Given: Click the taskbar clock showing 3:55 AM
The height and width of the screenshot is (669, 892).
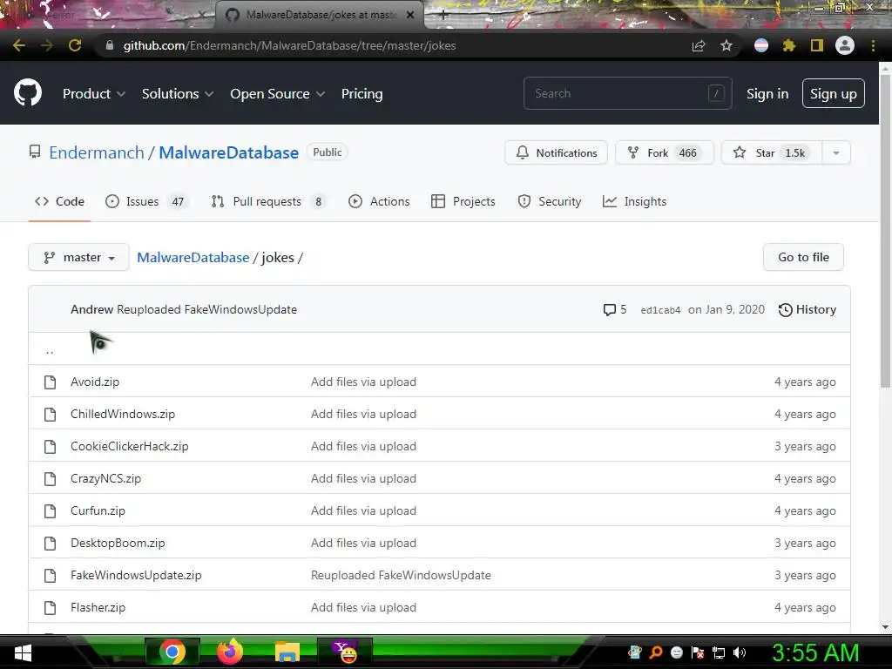Looking at the screenshot, I should (x=814, y=652).
